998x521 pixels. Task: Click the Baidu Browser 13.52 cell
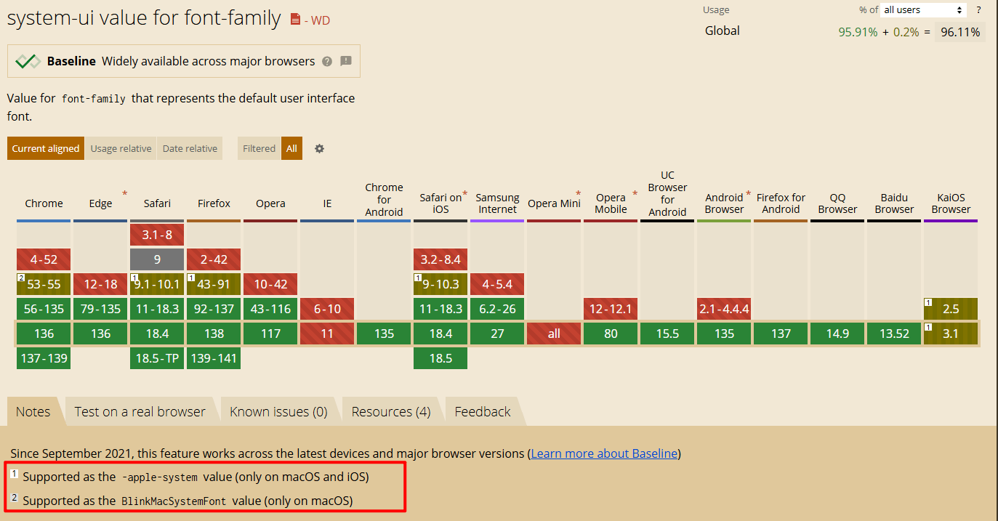(894, 334)
